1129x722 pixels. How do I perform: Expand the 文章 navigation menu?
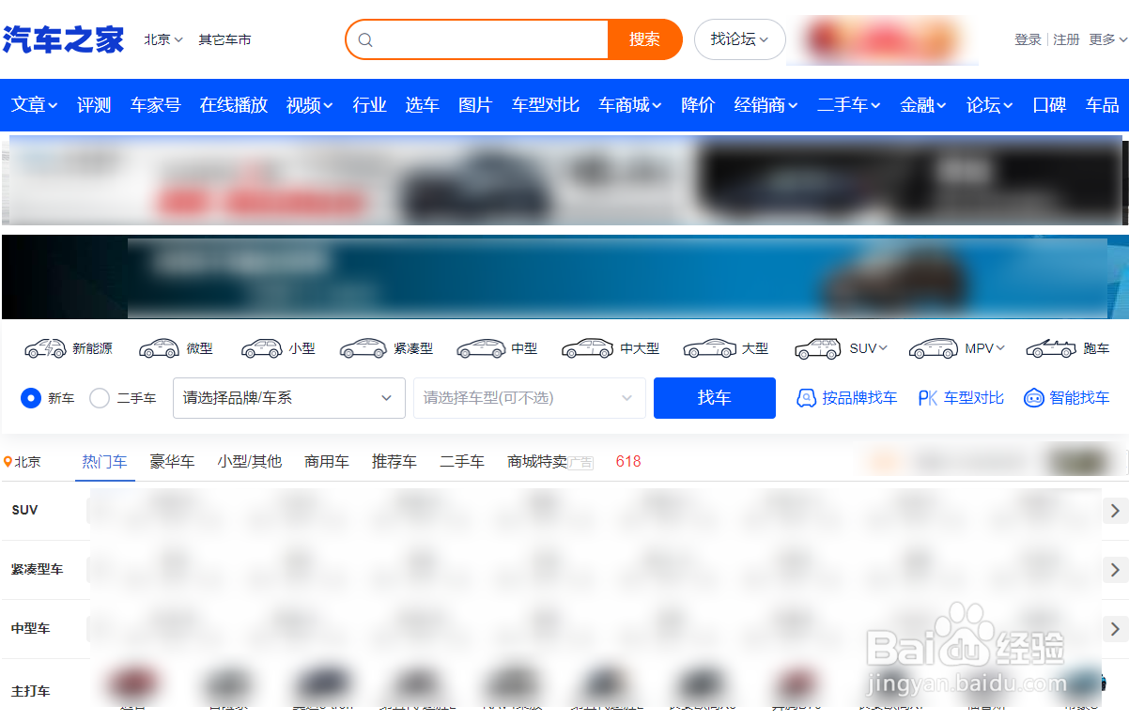(x=35, y=105)
